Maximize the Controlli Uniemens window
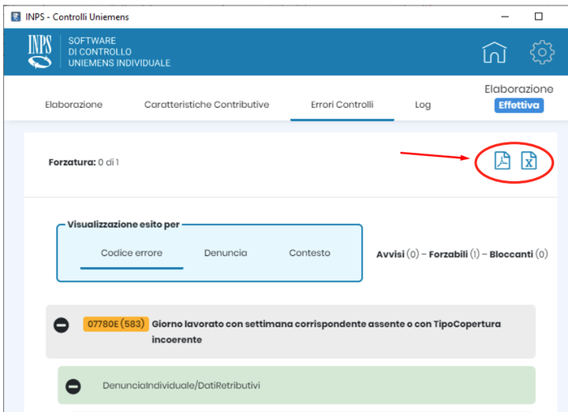 (538, 17)
